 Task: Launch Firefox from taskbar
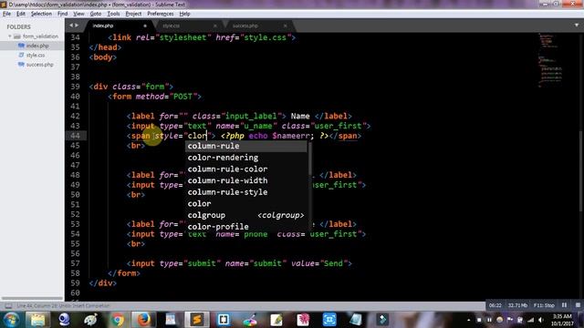click(x=143, y=320)
